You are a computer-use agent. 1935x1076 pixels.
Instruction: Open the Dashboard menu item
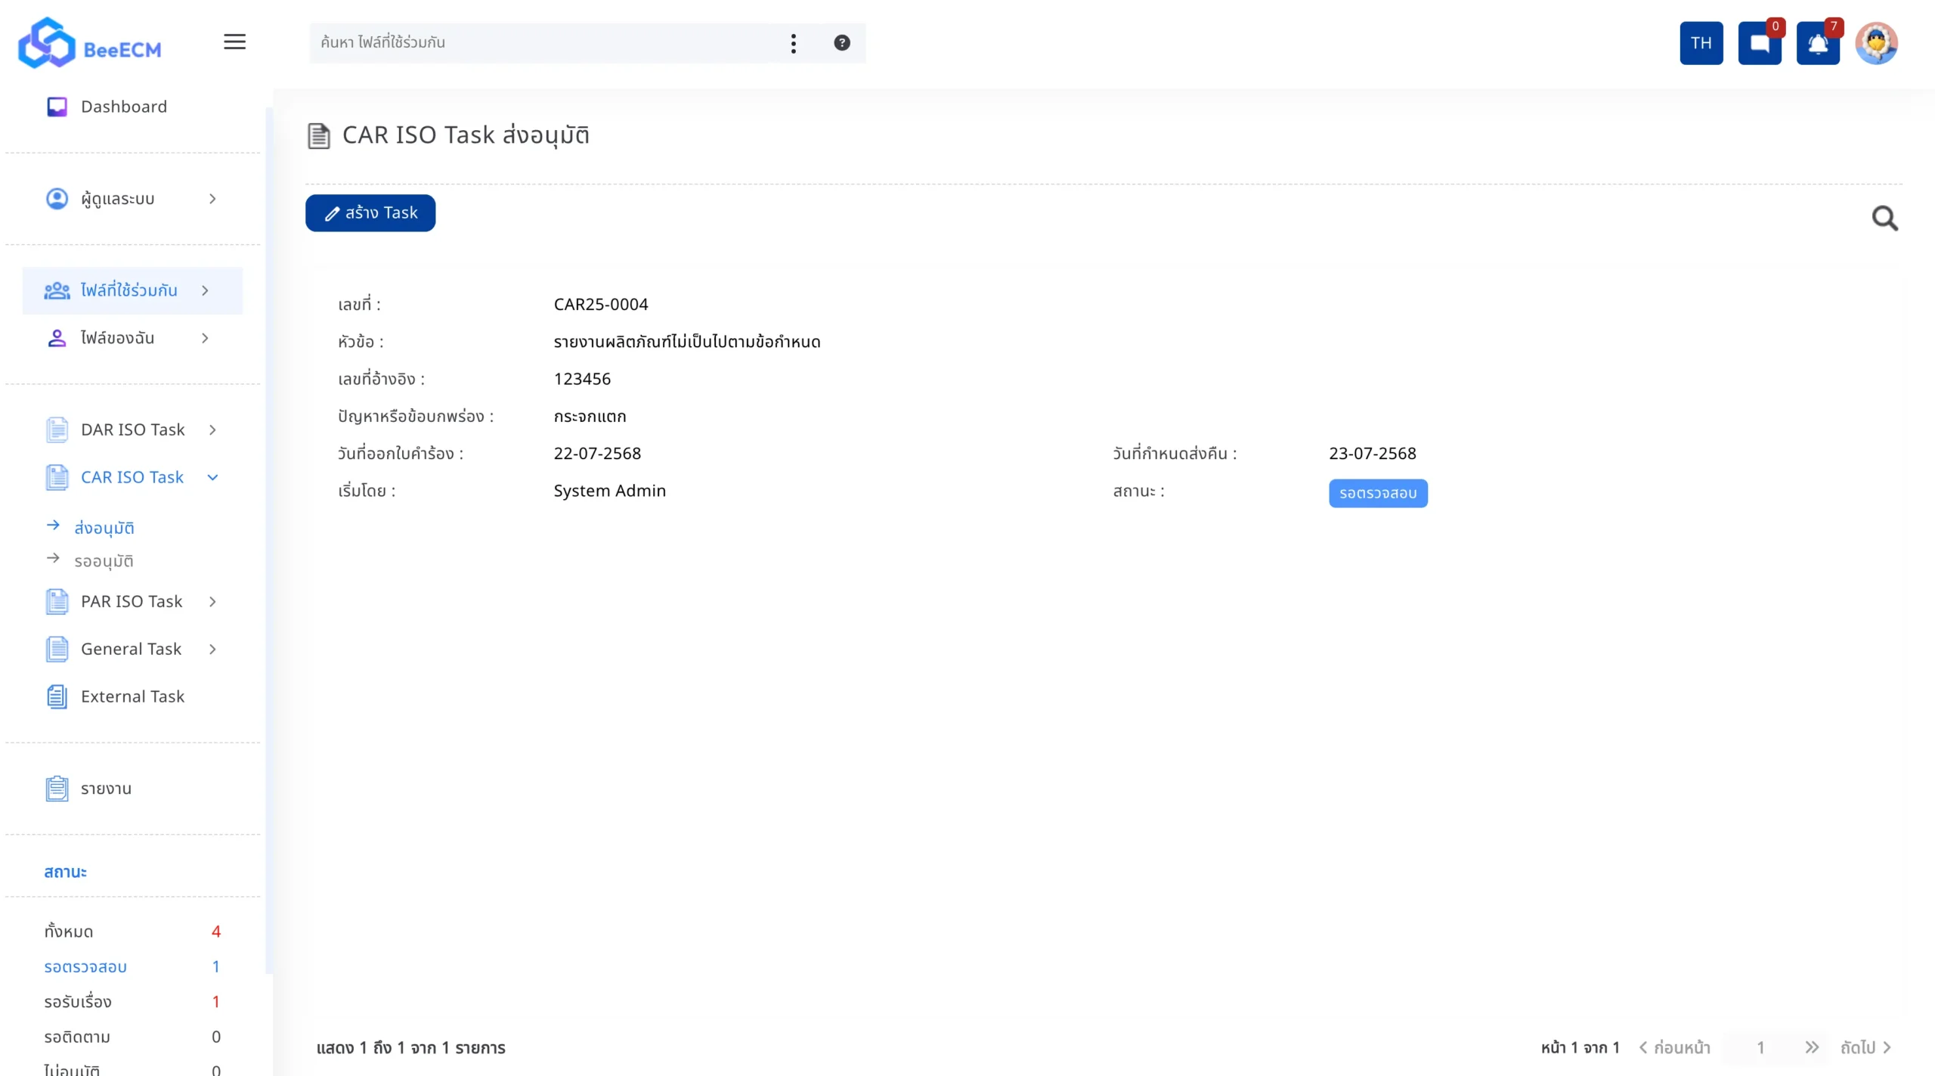pyautogui.click(x=123, y=107)
